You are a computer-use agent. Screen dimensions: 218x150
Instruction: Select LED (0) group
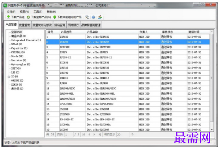(15, 72)
